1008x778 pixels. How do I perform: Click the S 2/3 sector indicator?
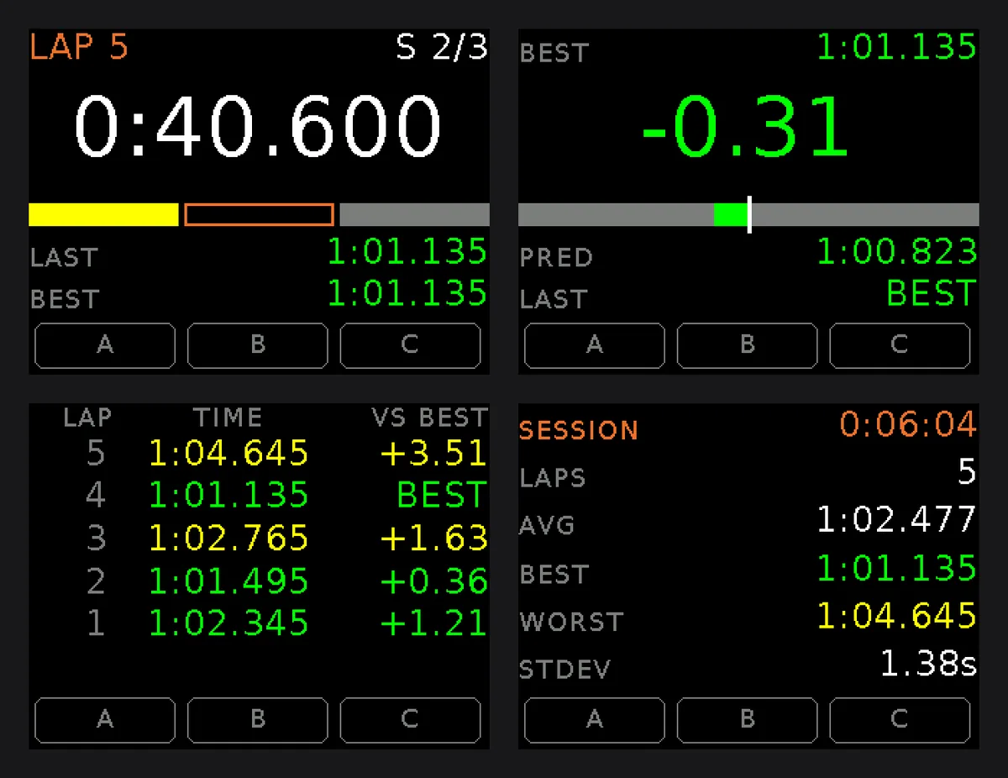tap(442, 47)
